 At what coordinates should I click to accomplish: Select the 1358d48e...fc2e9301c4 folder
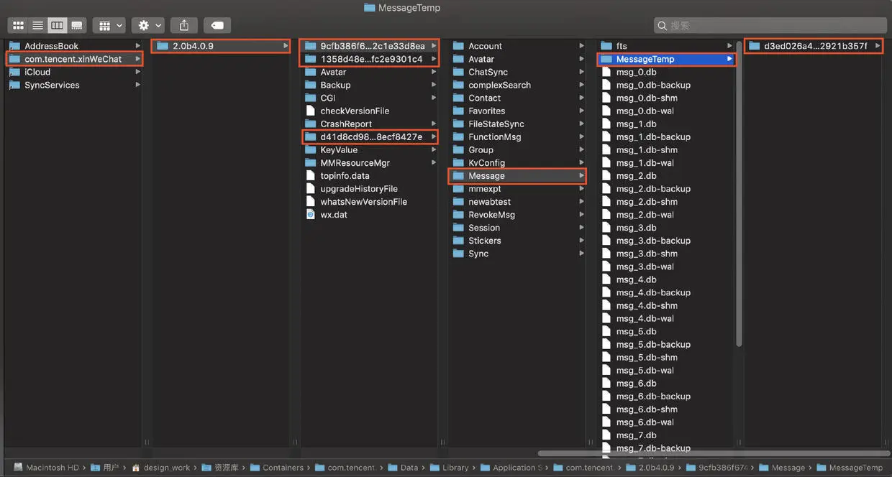(370, 59)
